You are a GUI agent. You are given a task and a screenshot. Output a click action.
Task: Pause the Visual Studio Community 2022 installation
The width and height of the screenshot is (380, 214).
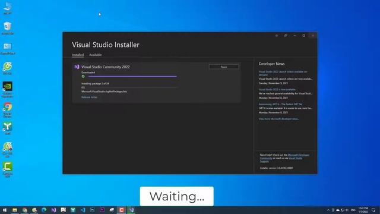224,67
